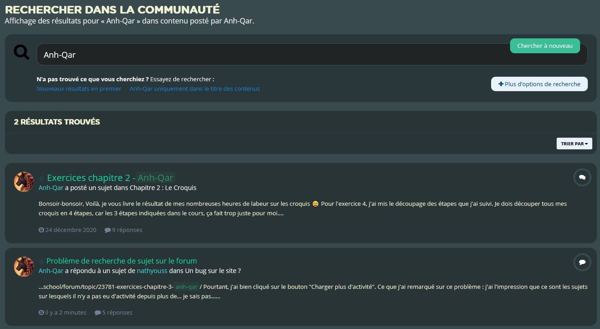The width and height of the screenshot is (600, 329).
Task: Toggle the star before "Problème de recherche de sujet"
Action: [42, 261]
